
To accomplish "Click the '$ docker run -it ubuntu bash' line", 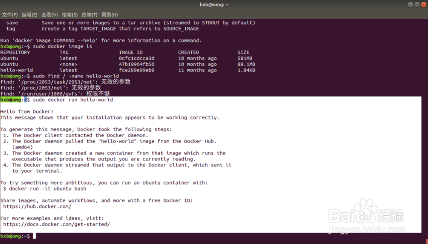I will point(45,189).
